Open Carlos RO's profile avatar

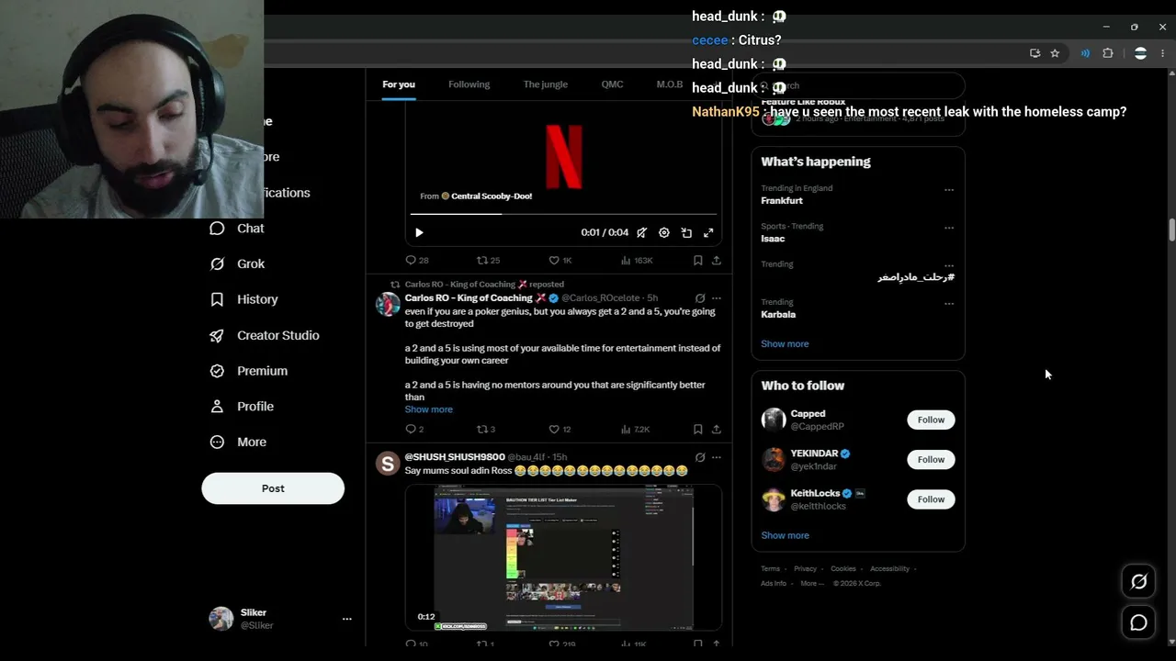(x=388, y=305)
